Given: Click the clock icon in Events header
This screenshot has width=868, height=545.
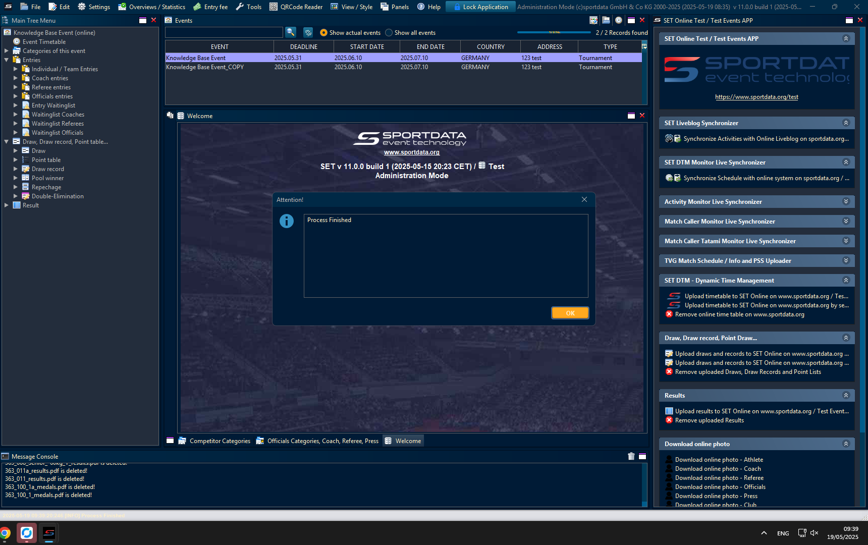Looking at the screenshot, I should point(618,20).
